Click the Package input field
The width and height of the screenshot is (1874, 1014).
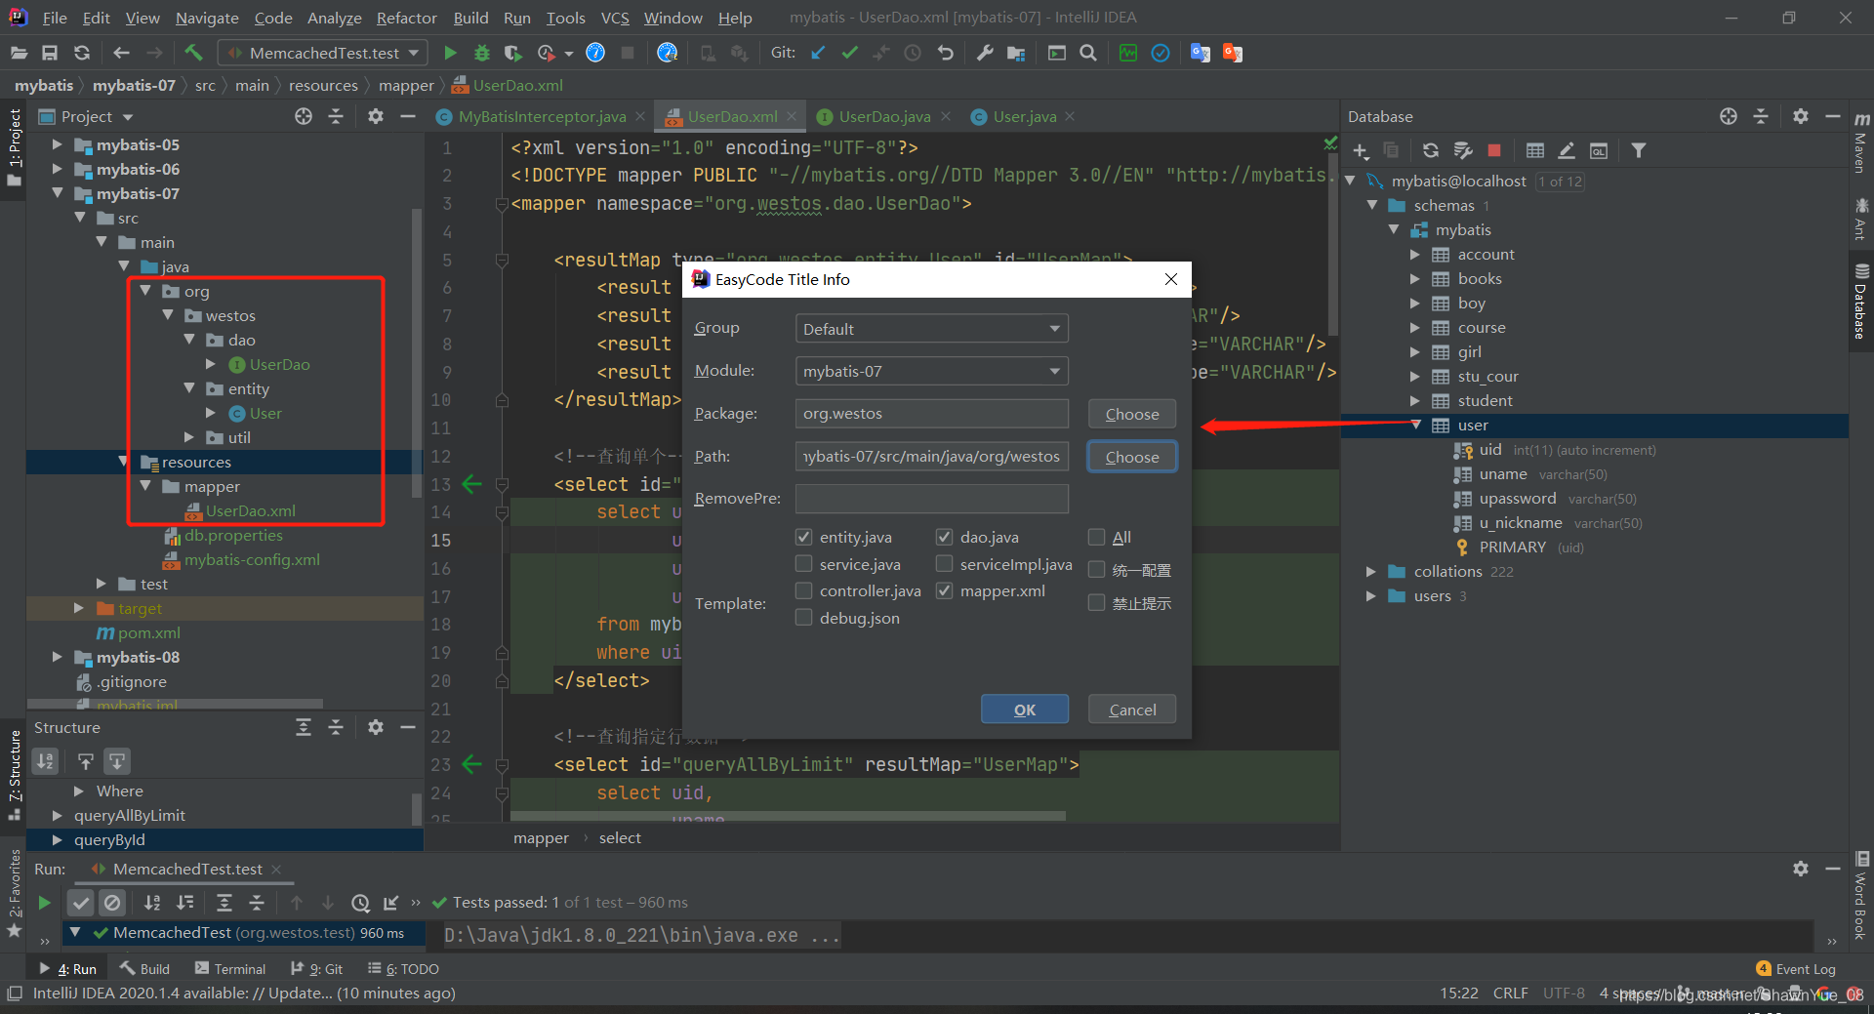[x=931, y=414]
